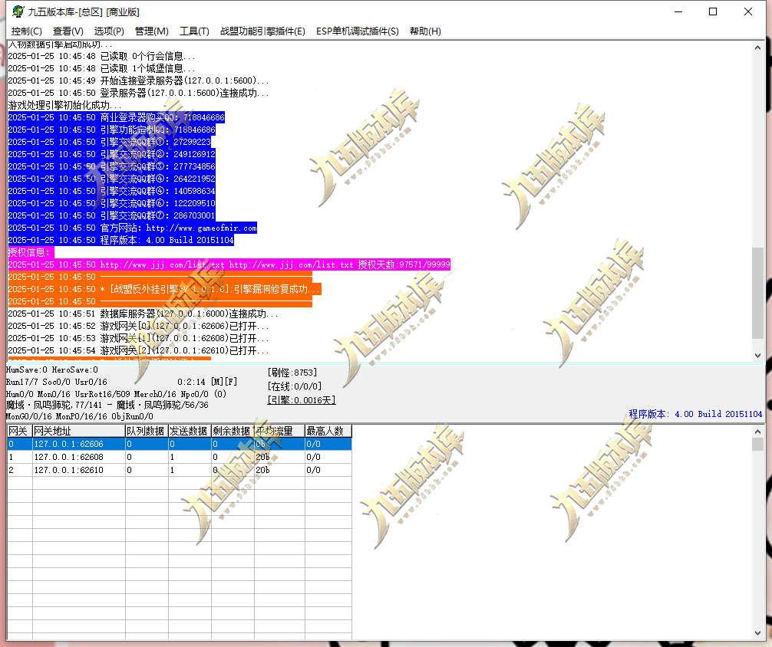Click the 网关地址 column header
772x647 pixels.
tap(79, 431)
